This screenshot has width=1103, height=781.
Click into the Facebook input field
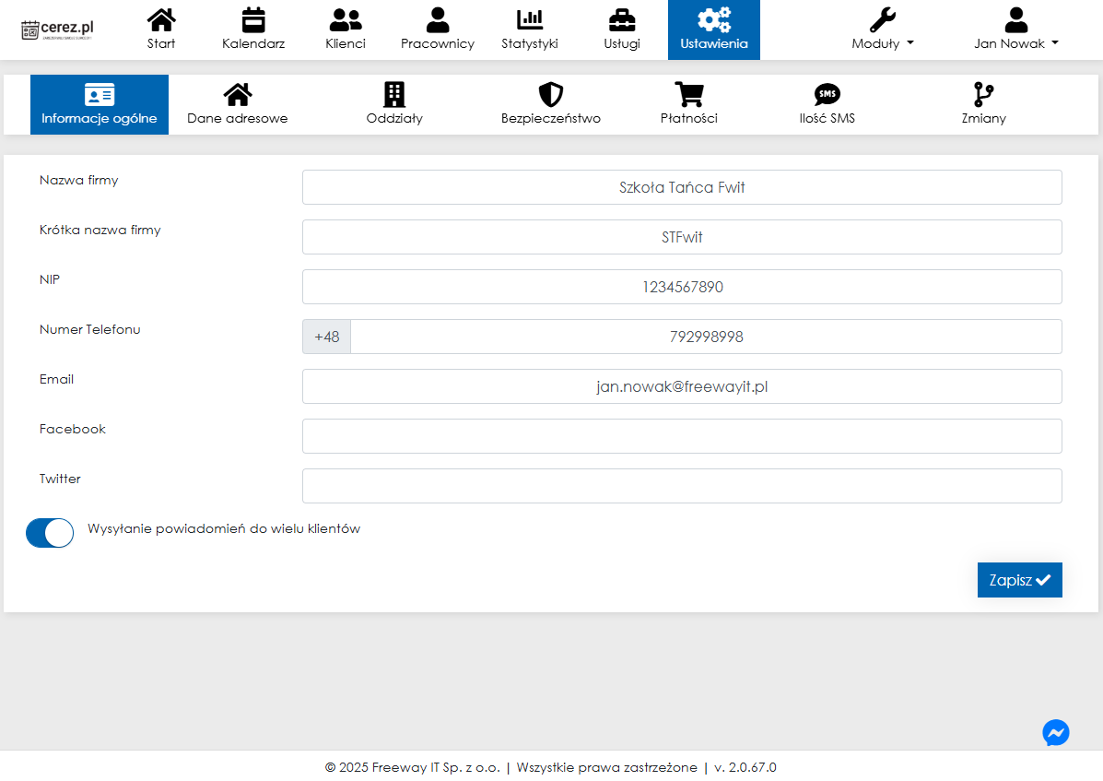pyautogui.click(x=682, y=436)
